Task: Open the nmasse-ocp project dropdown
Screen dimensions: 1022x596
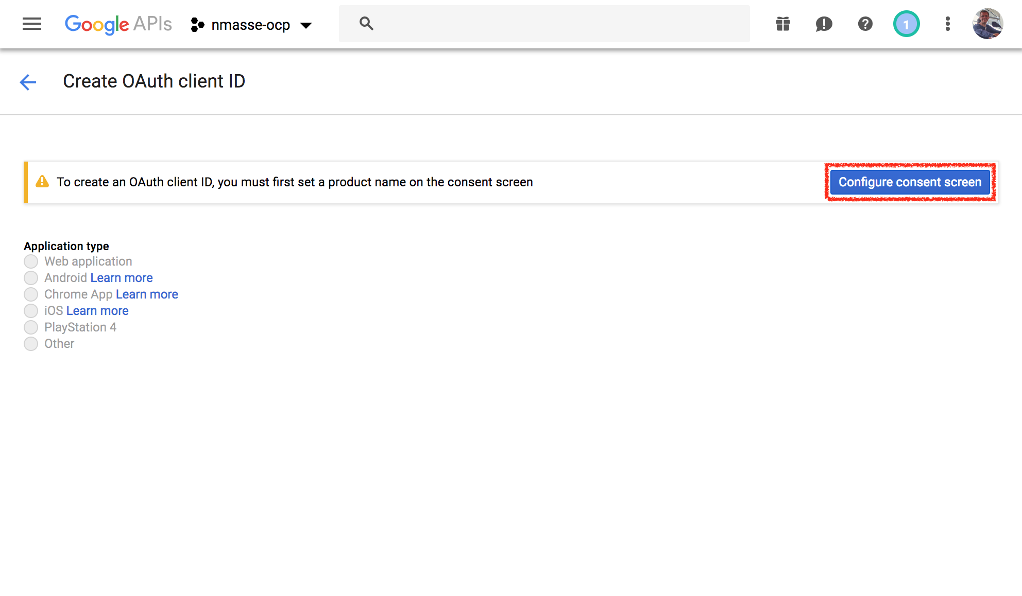Action: (251, 25)
